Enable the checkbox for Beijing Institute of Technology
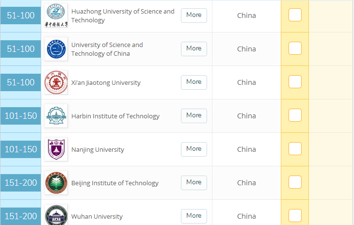The width and height of the screenshot is (354, 225). tap(295, 182)
